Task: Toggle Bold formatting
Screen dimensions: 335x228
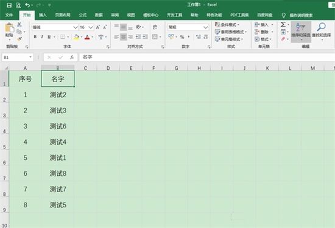Action: pyautogui.click(x=35, y=37)
